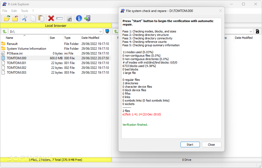
Task: Cut selection with the scissors icon
Action: click(25, 18)
